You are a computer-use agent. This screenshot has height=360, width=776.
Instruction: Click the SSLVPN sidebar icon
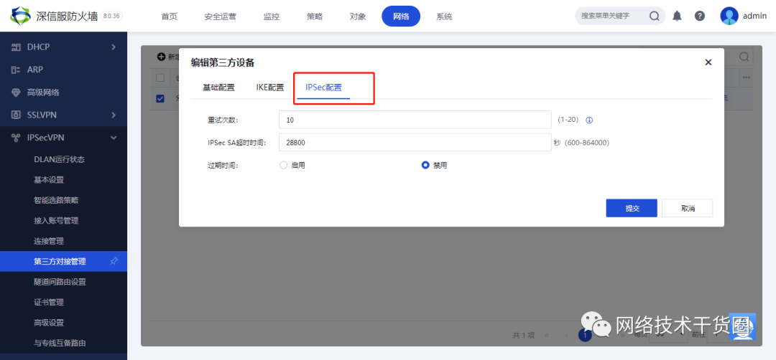pos(16,115)
